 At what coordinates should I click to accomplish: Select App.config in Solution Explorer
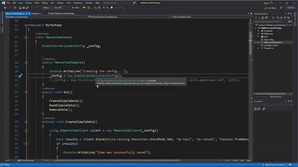(269, 39)
